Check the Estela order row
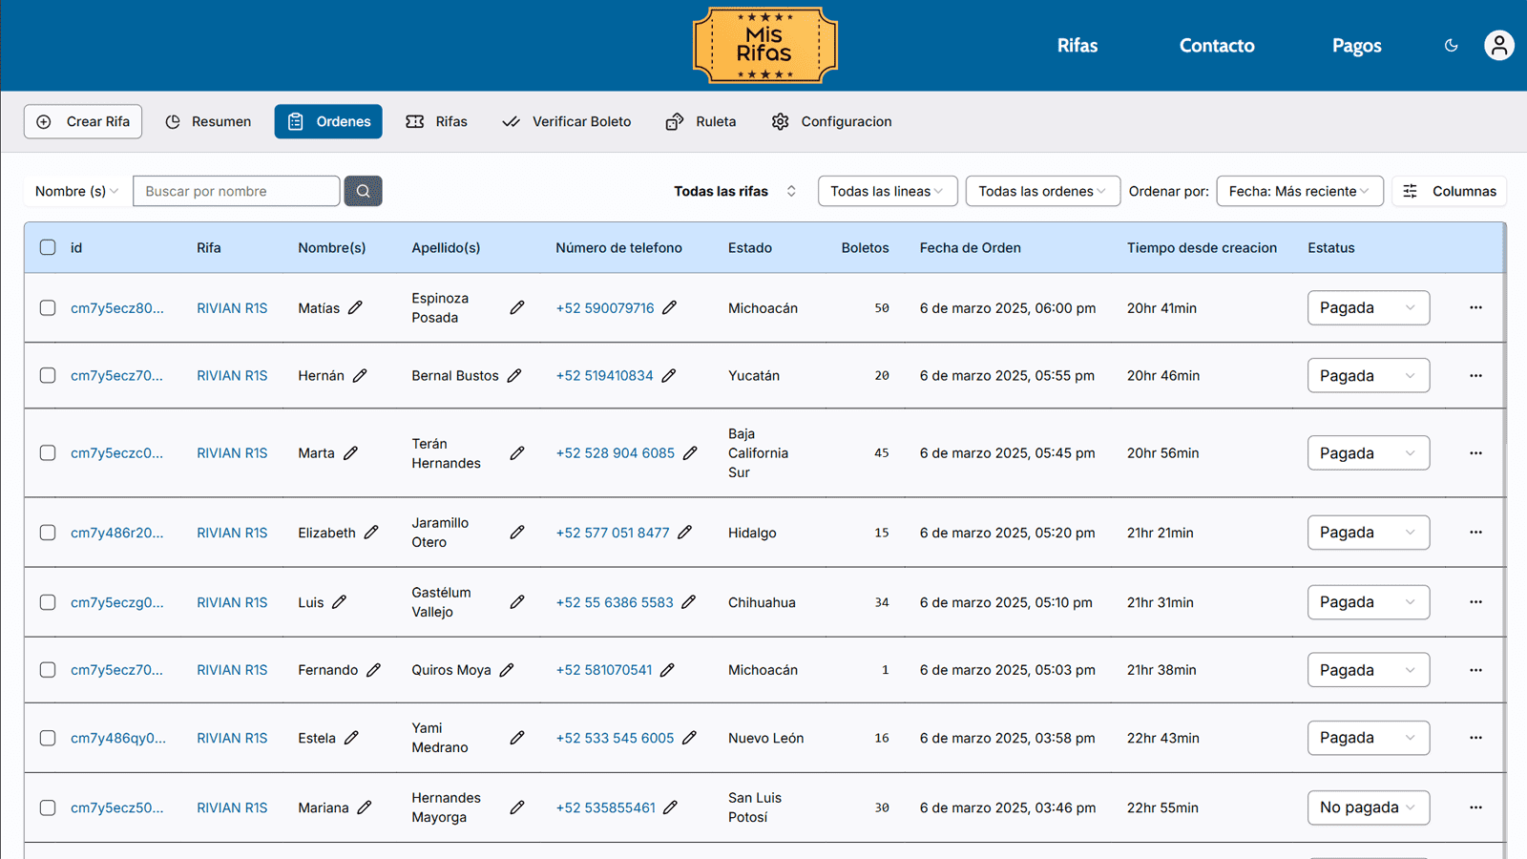1527x859 pixels. (48, 737)
